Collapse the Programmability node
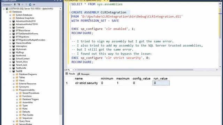223x125 pixels. pos(14,90)
